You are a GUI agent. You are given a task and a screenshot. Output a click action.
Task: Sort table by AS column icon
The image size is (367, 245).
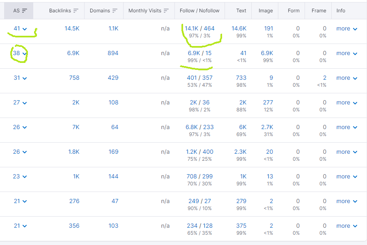(25, 11)
